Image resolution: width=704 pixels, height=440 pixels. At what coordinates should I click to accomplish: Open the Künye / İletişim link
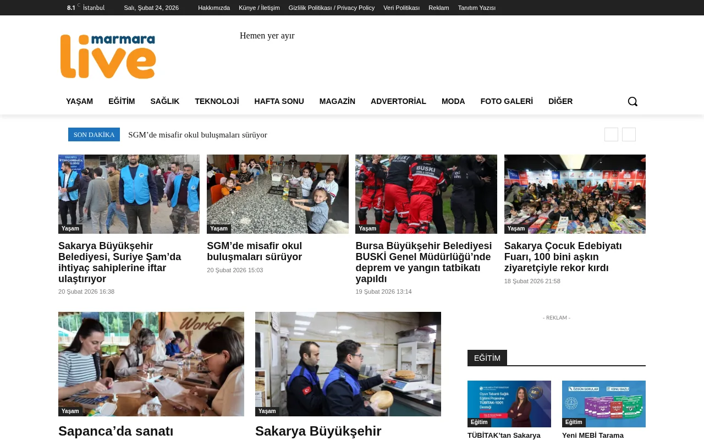click(x=259, y=8)
